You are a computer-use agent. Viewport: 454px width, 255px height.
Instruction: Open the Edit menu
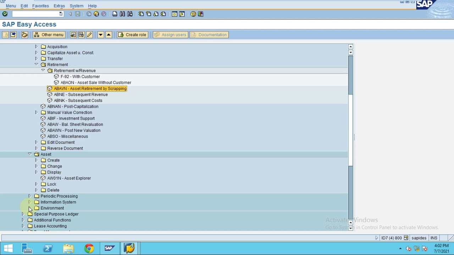click(24, 6)
